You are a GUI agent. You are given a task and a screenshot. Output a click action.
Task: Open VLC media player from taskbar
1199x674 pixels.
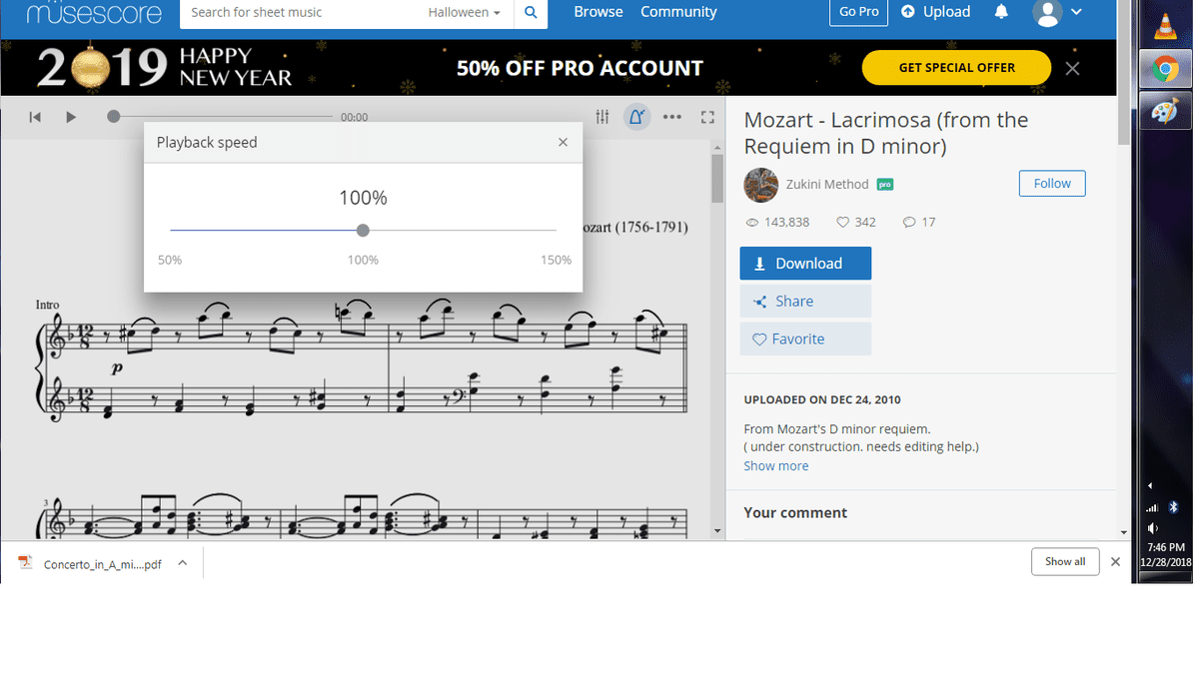pos(1164,26)
